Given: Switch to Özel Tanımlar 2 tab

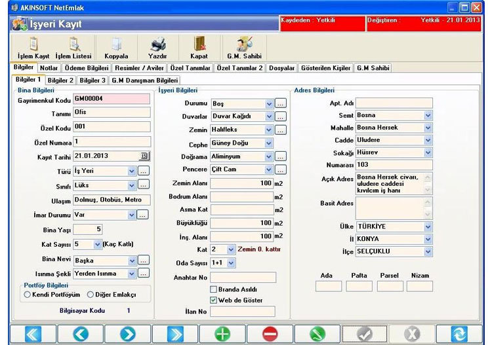Looking at the screenshot, I should (x=239, y=68).
